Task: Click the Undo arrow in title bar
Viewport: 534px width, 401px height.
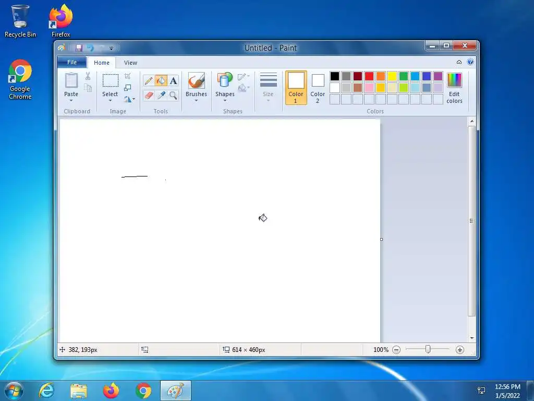Action: pos(90,48)
